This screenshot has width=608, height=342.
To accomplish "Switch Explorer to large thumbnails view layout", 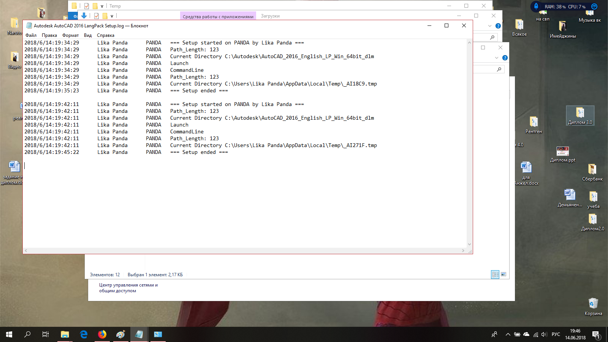I will 503,274.
